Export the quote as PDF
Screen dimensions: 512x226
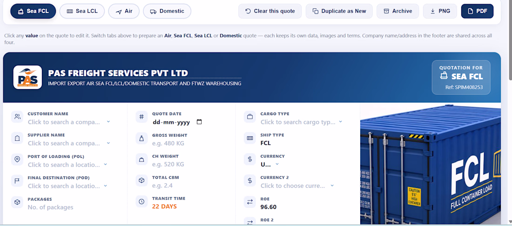point(477,11)
